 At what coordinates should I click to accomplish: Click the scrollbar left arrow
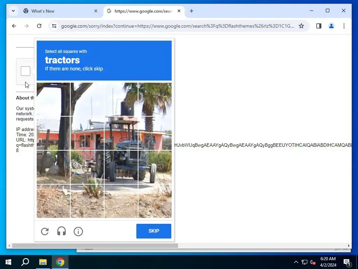[x=9, y=246]
